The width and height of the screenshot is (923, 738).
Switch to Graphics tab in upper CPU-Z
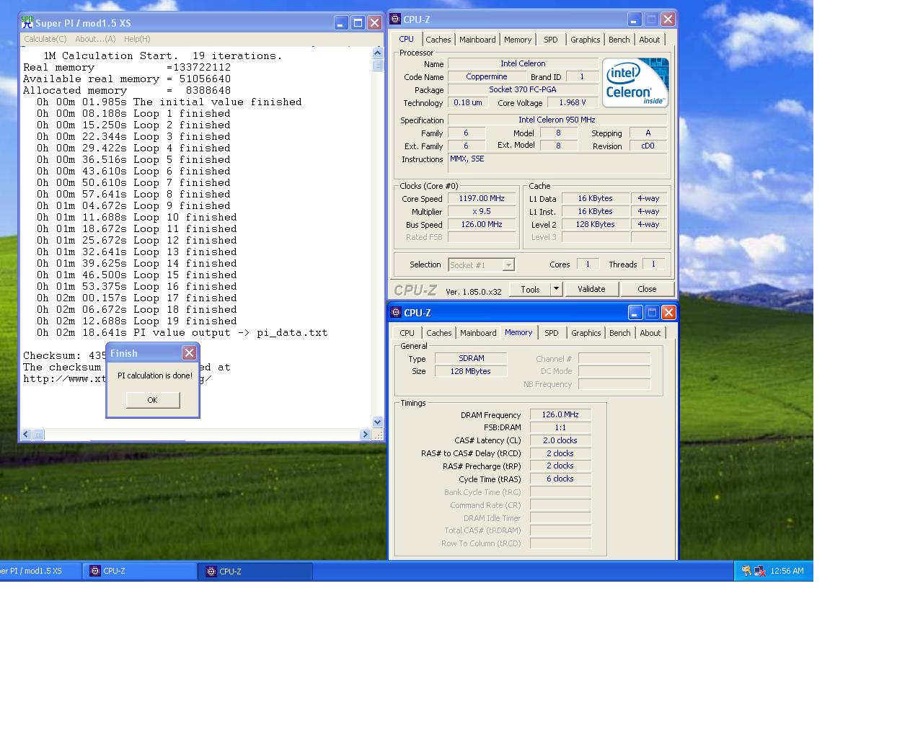[585, 40]
